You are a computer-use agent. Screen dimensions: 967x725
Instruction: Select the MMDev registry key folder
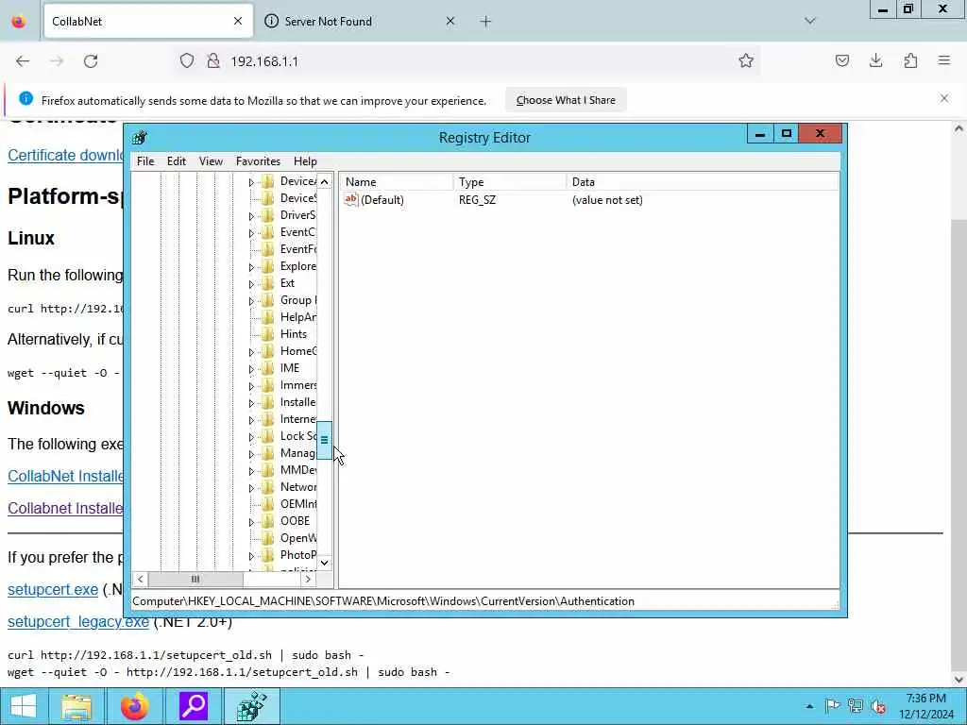(297, 470)
